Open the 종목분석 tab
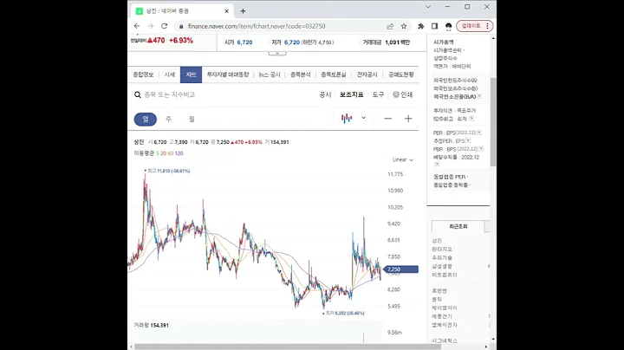The width and height of the screenshot is (624, 350). pos(301,75)
